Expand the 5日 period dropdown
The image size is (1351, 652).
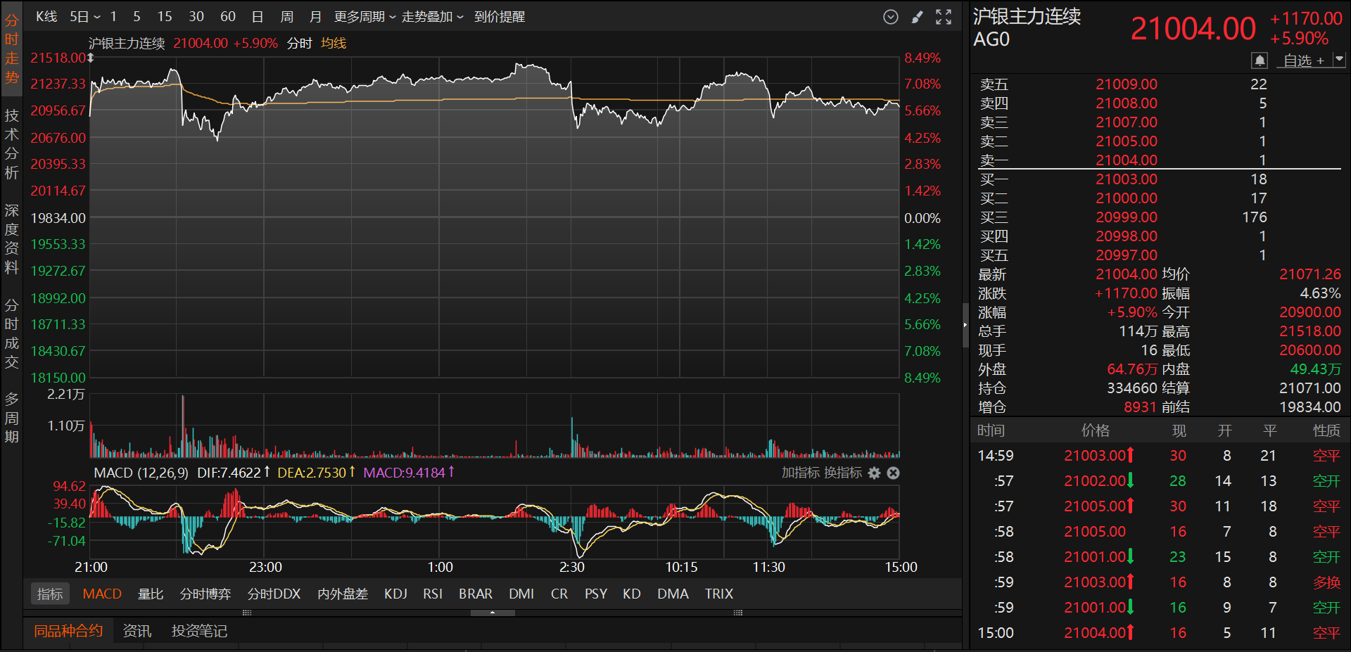[x=84, y=16]
